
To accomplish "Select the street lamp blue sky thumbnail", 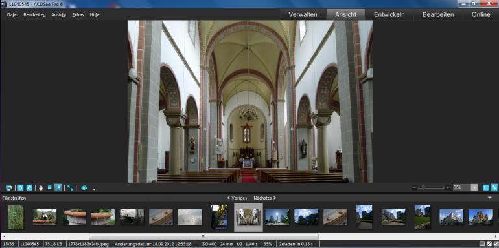I will 277,217.
